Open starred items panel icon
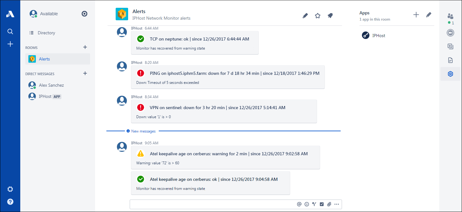Image resolution: width=462 pixels, height=212 pixels. 450,46
